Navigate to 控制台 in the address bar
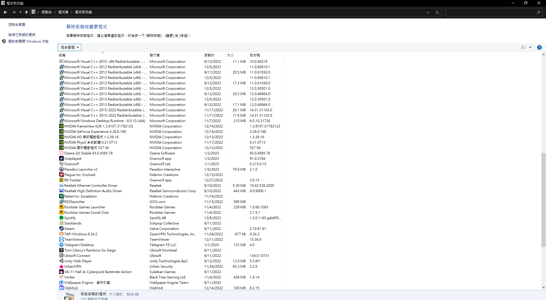Image resolution: width=546 pixels, height=300 pixels. pyautogui.click(x=47, y=12)
